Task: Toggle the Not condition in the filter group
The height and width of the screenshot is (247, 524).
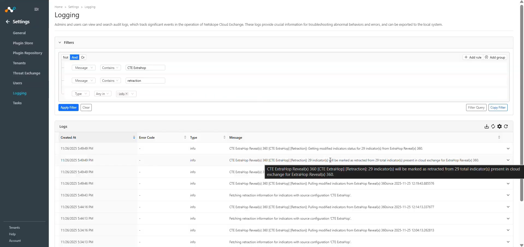Action: (66, 57)
